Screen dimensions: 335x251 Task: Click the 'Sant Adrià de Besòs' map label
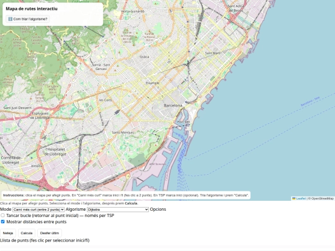point(236,8)
